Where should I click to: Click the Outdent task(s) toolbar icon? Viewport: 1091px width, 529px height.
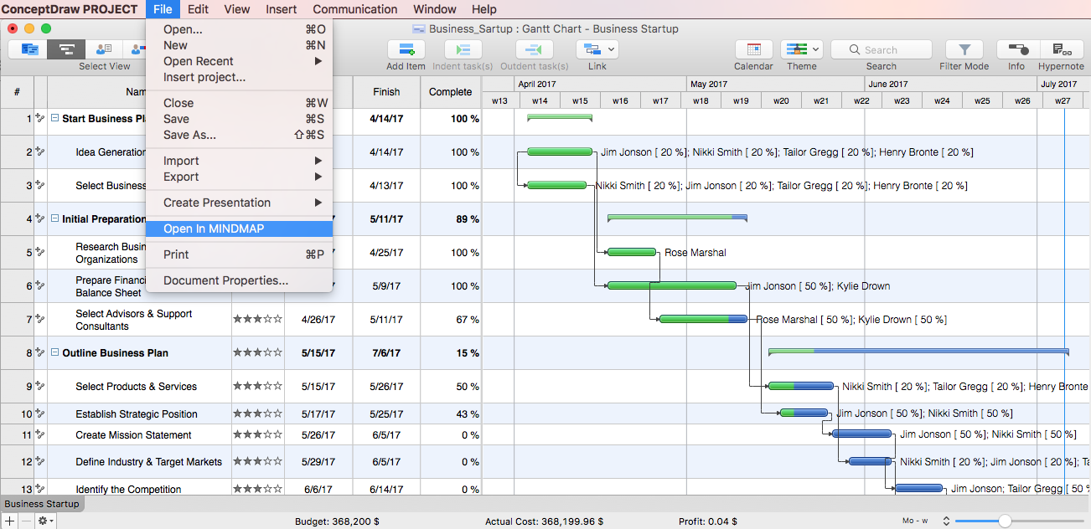(534, 49)
